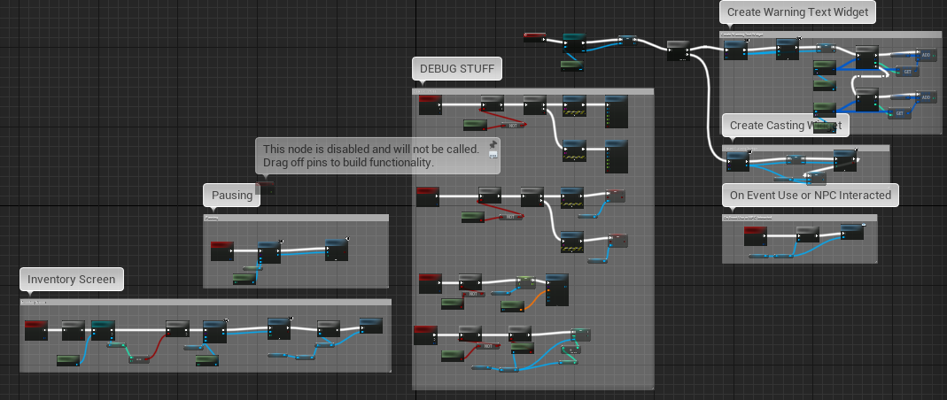Image resolution: width=947 pixels, height=400 pixels.
Task: Click the Create Casting Widget comment bubble
Action: 786,126
